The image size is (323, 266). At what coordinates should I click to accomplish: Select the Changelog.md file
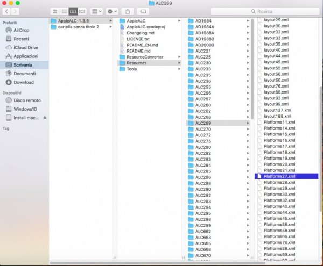(149, 33)
